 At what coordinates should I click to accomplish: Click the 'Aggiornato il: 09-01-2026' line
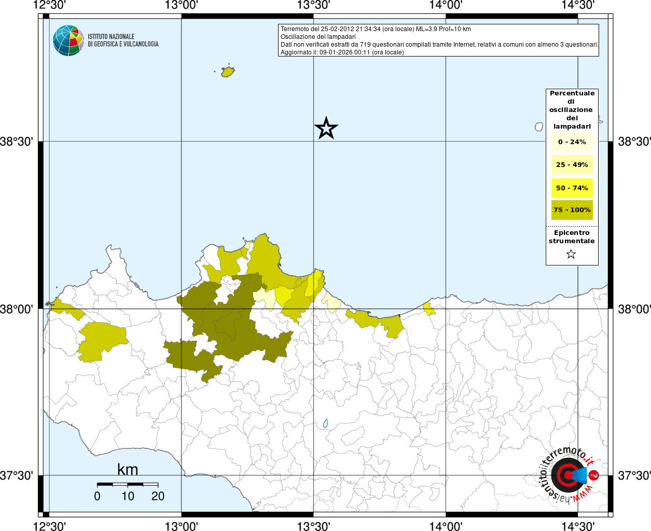click(x=342, y=52)
